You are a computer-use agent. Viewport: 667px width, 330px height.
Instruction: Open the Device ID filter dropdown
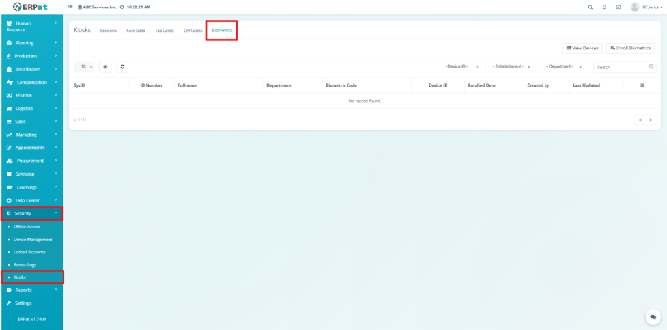461,66
